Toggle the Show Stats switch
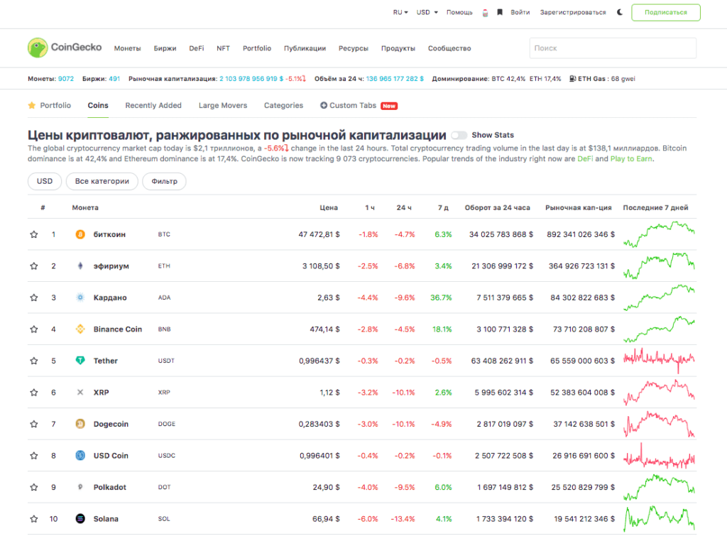This screenshot has height=536, width=727. [x=459, y=135]
